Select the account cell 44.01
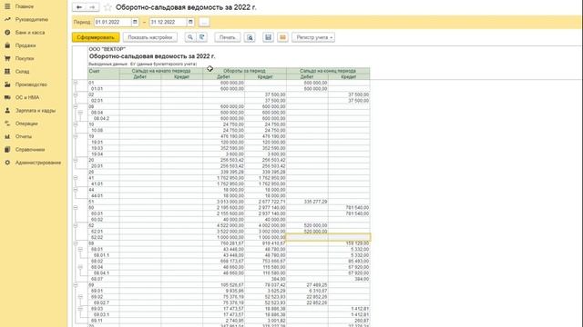Image resolution: width=583 pixels, height=327 pixels. [103, 196]
